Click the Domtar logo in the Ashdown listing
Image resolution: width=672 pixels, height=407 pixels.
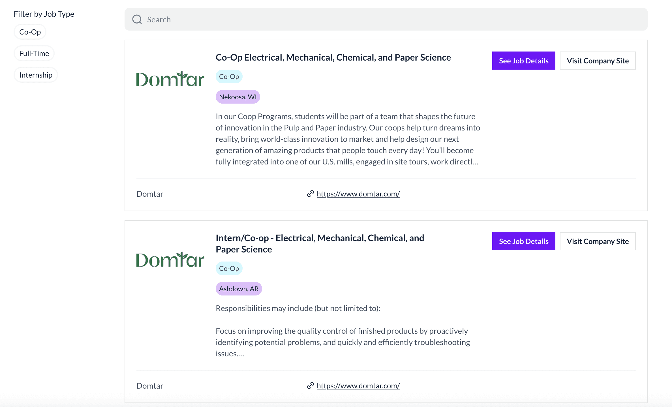click(170, 260)
